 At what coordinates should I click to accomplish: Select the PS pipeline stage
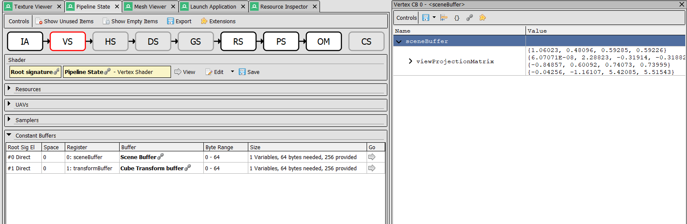[281, 42]
